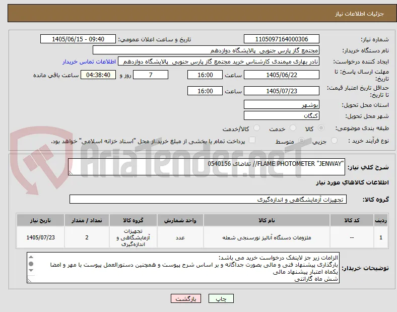Viewport: 397px width, 312px height.
Task: Click the شرح کلی نیاز label
Action: point(368,167)
